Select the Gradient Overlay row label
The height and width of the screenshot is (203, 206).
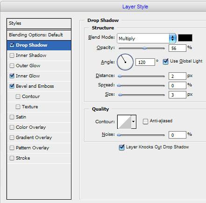click(x=34, y=138)
